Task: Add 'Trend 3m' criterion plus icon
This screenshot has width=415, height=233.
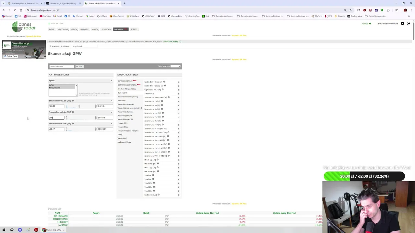Action: (178, 175)
